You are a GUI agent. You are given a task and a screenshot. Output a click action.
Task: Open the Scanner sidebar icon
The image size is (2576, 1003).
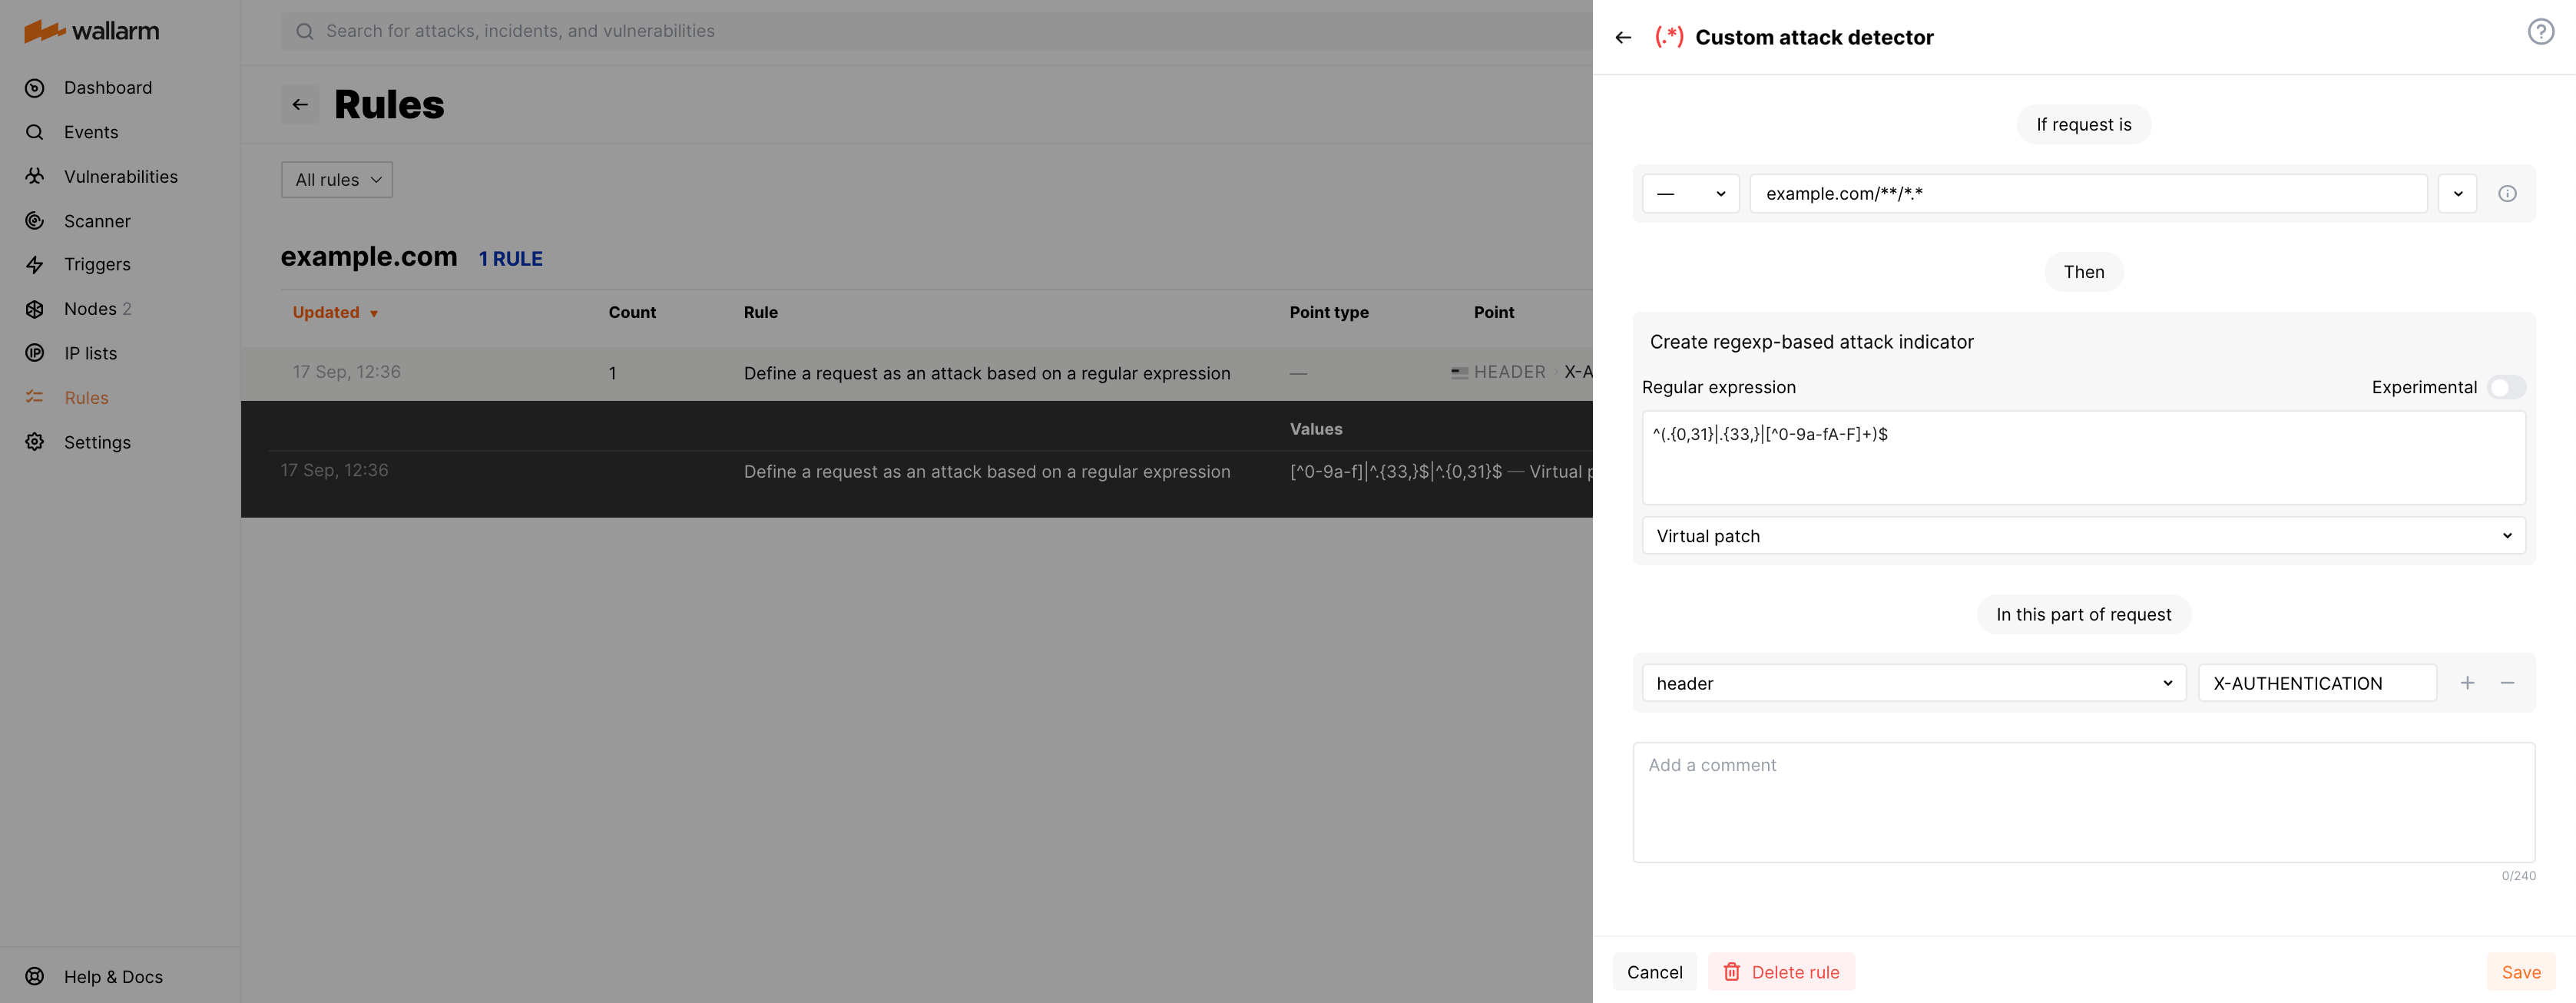(x=35, y=221)
